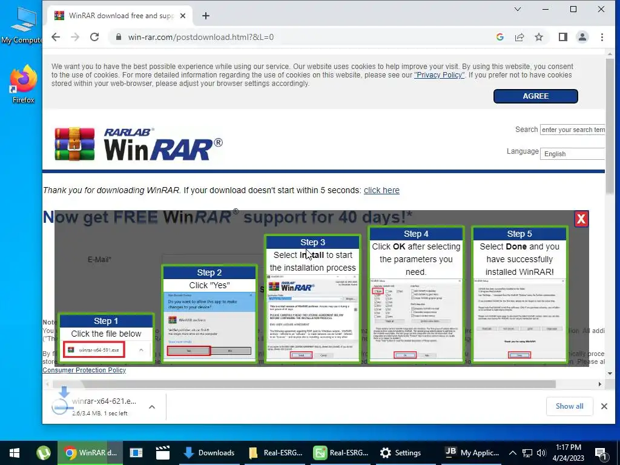Click the WinRAR logo
This screenshot has width=620, height=465.
(x=139, y=144)
